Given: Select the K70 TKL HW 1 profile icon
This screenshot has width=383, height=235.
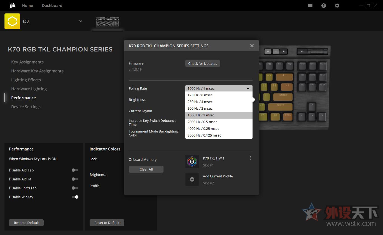Looking at the screenshot, I should point(192,161).
